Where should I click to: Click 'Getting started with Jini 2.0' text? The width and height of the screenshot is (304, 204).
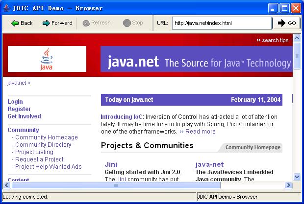143,172
